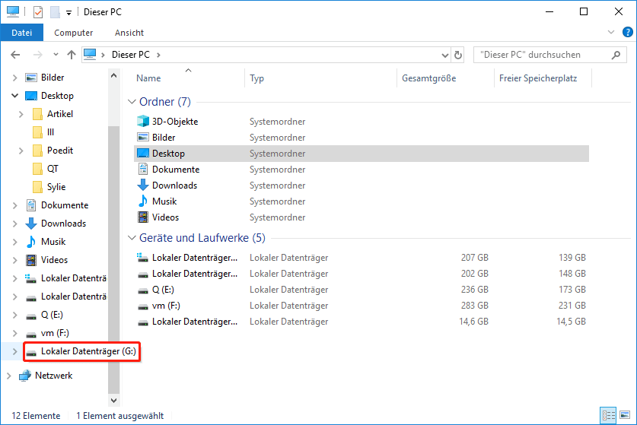
Task: Select the 3D-Objekte folder icon
Action: (143, 121)
